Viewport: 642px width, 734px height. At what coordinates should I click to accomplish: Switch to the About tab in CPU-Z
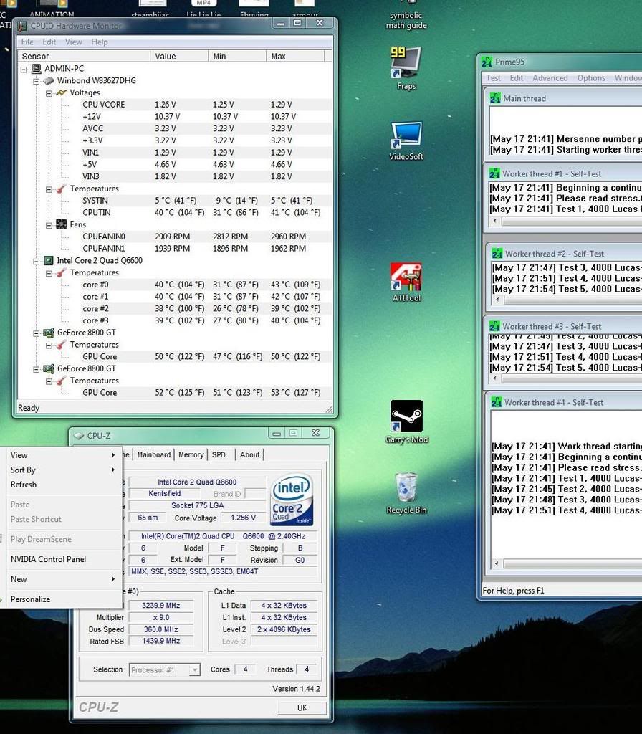[x=249, y=454]
